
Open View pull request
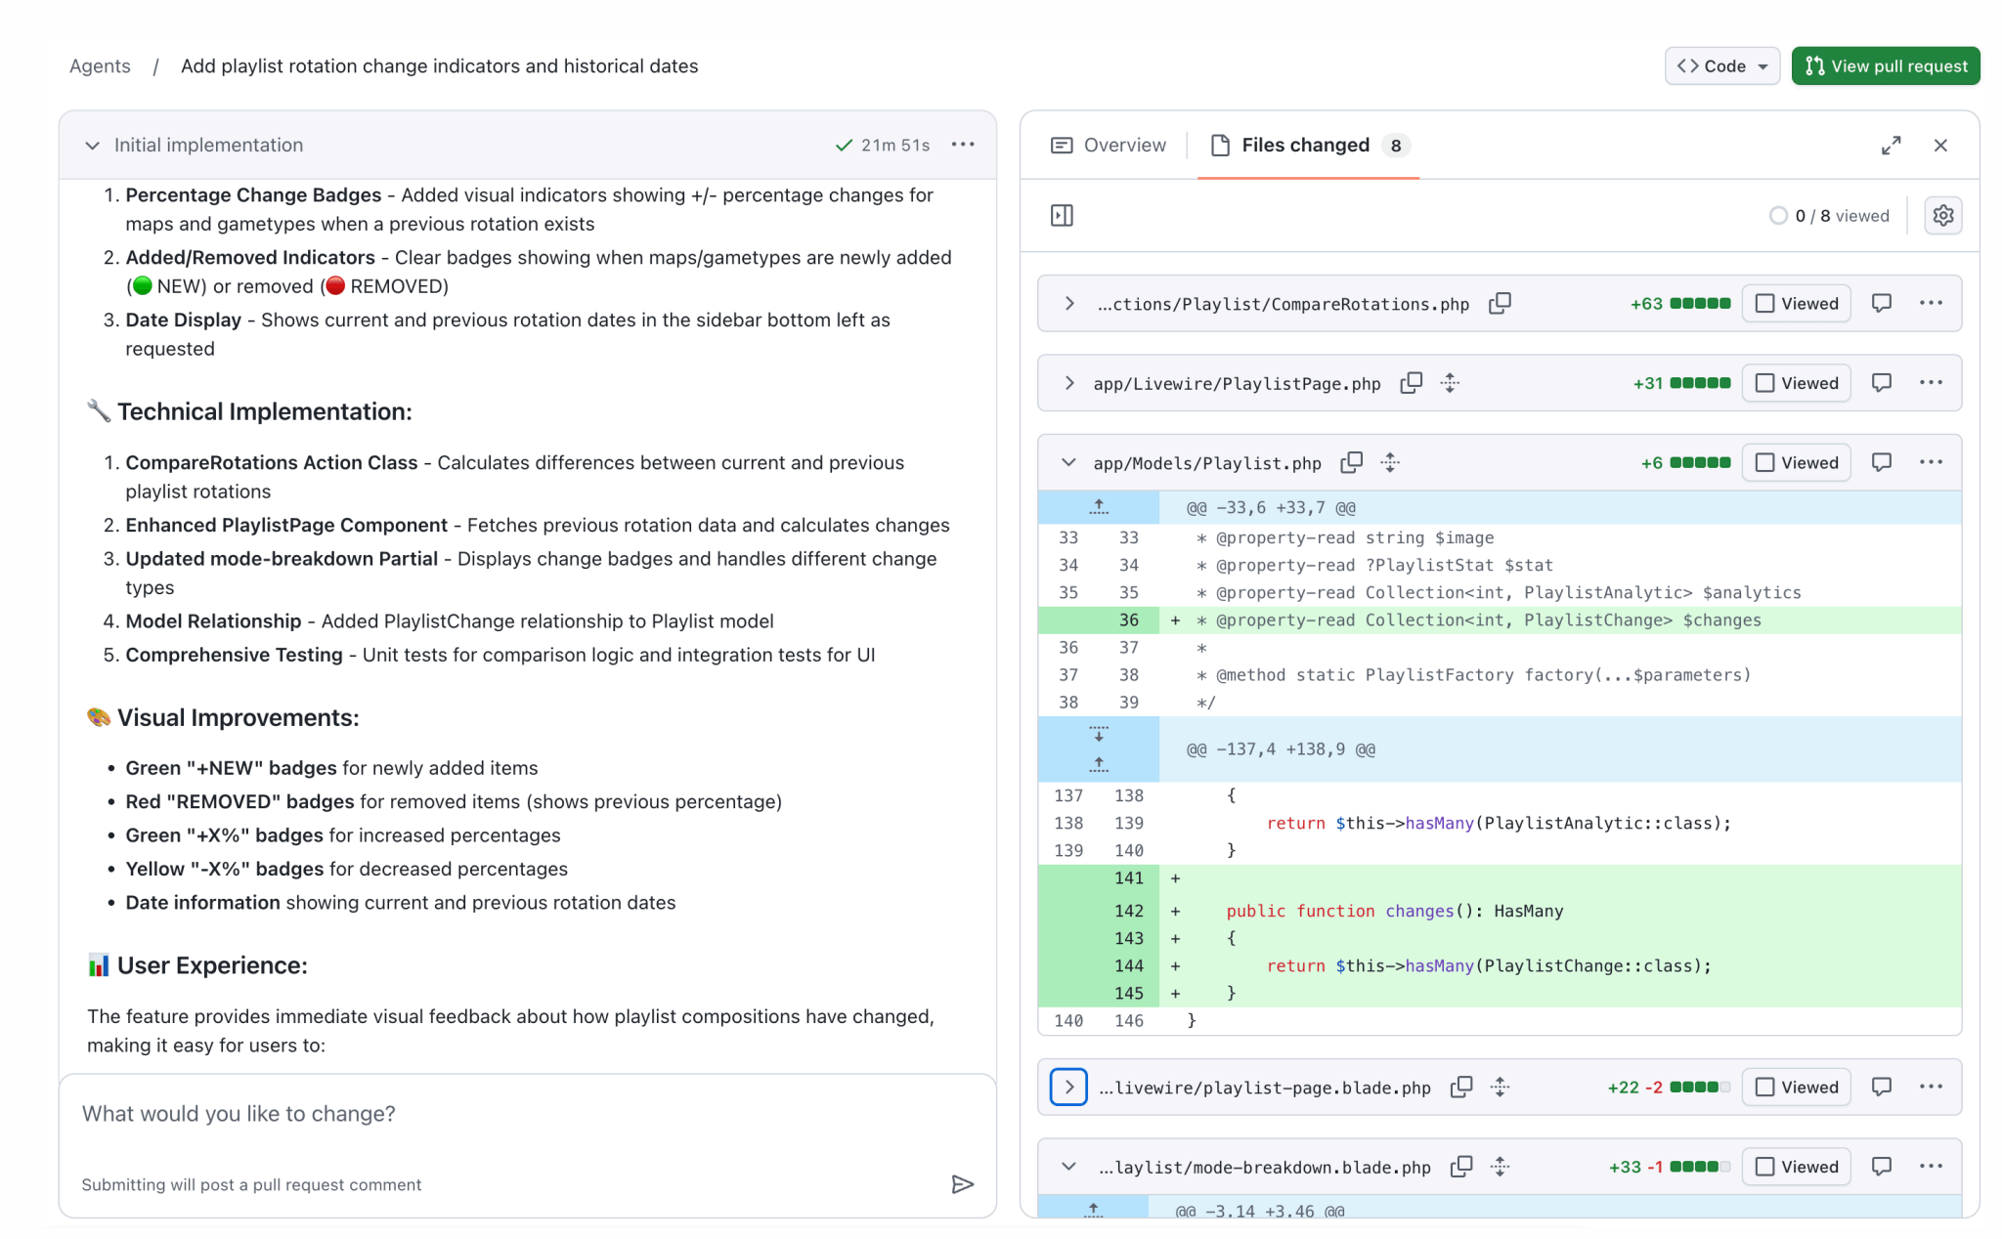pos(1886,65)
